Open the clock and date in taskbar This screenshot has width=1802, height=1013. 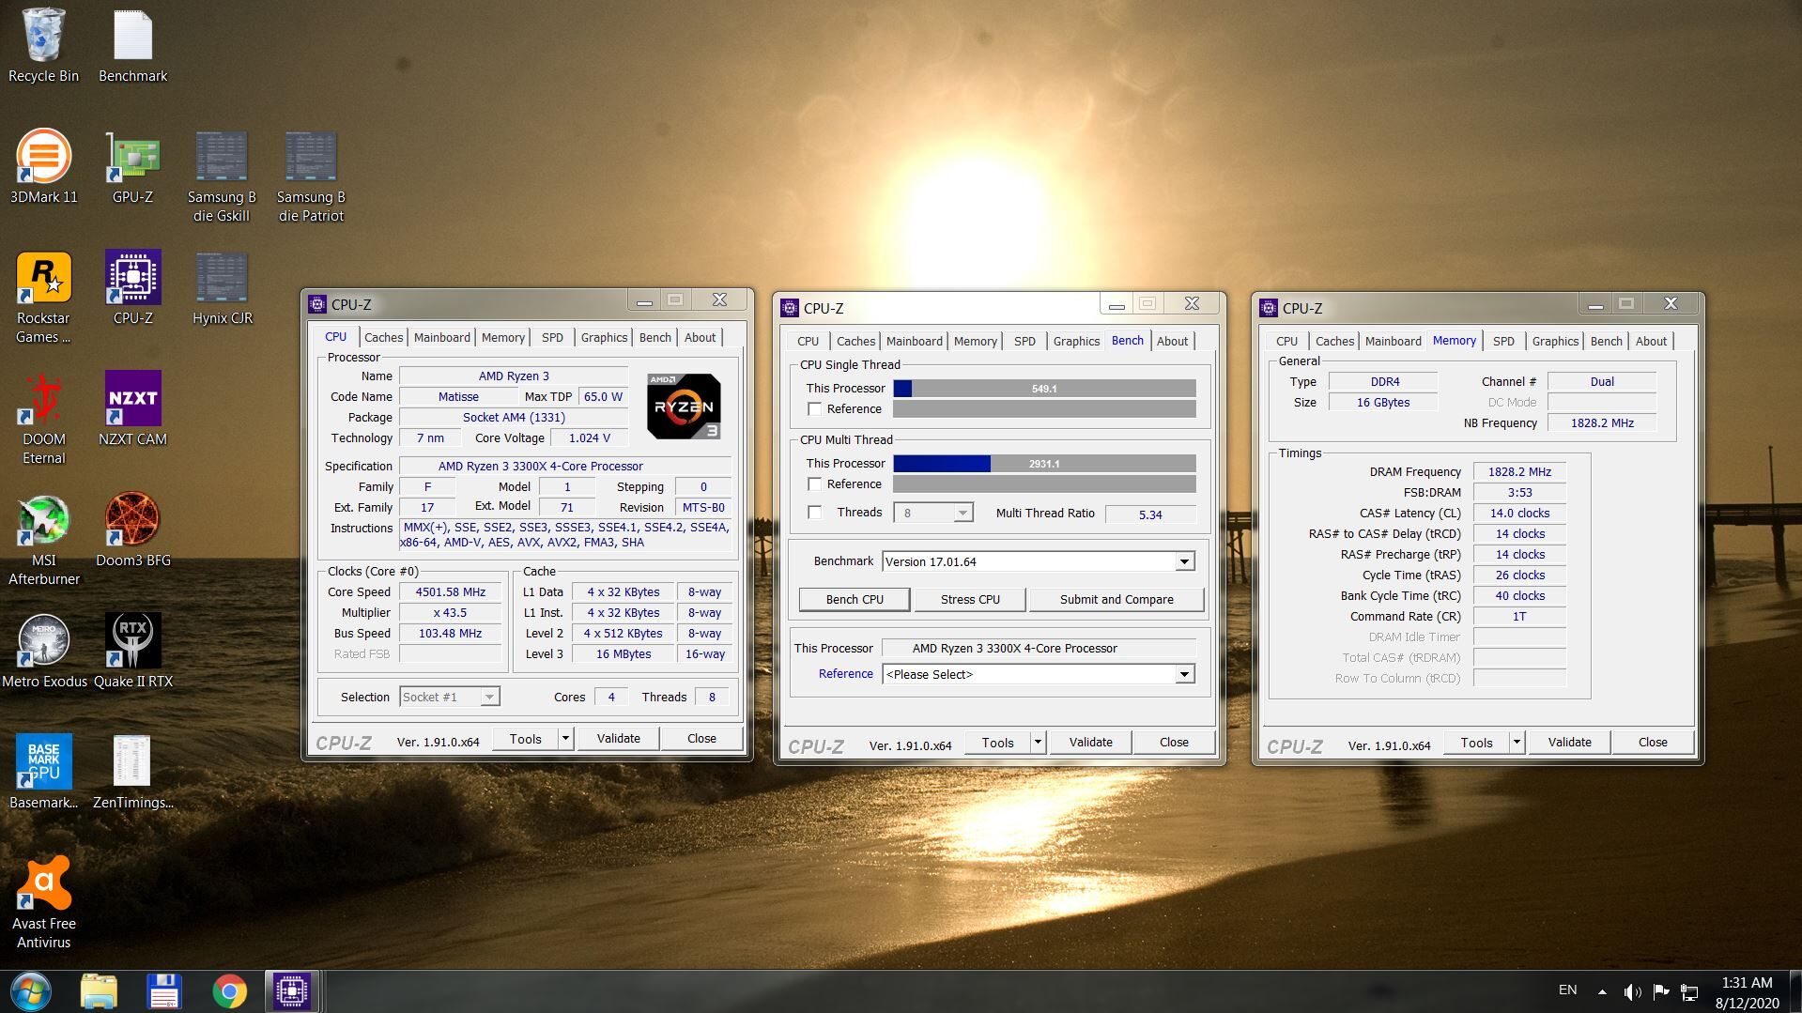tap(1747, 992)
